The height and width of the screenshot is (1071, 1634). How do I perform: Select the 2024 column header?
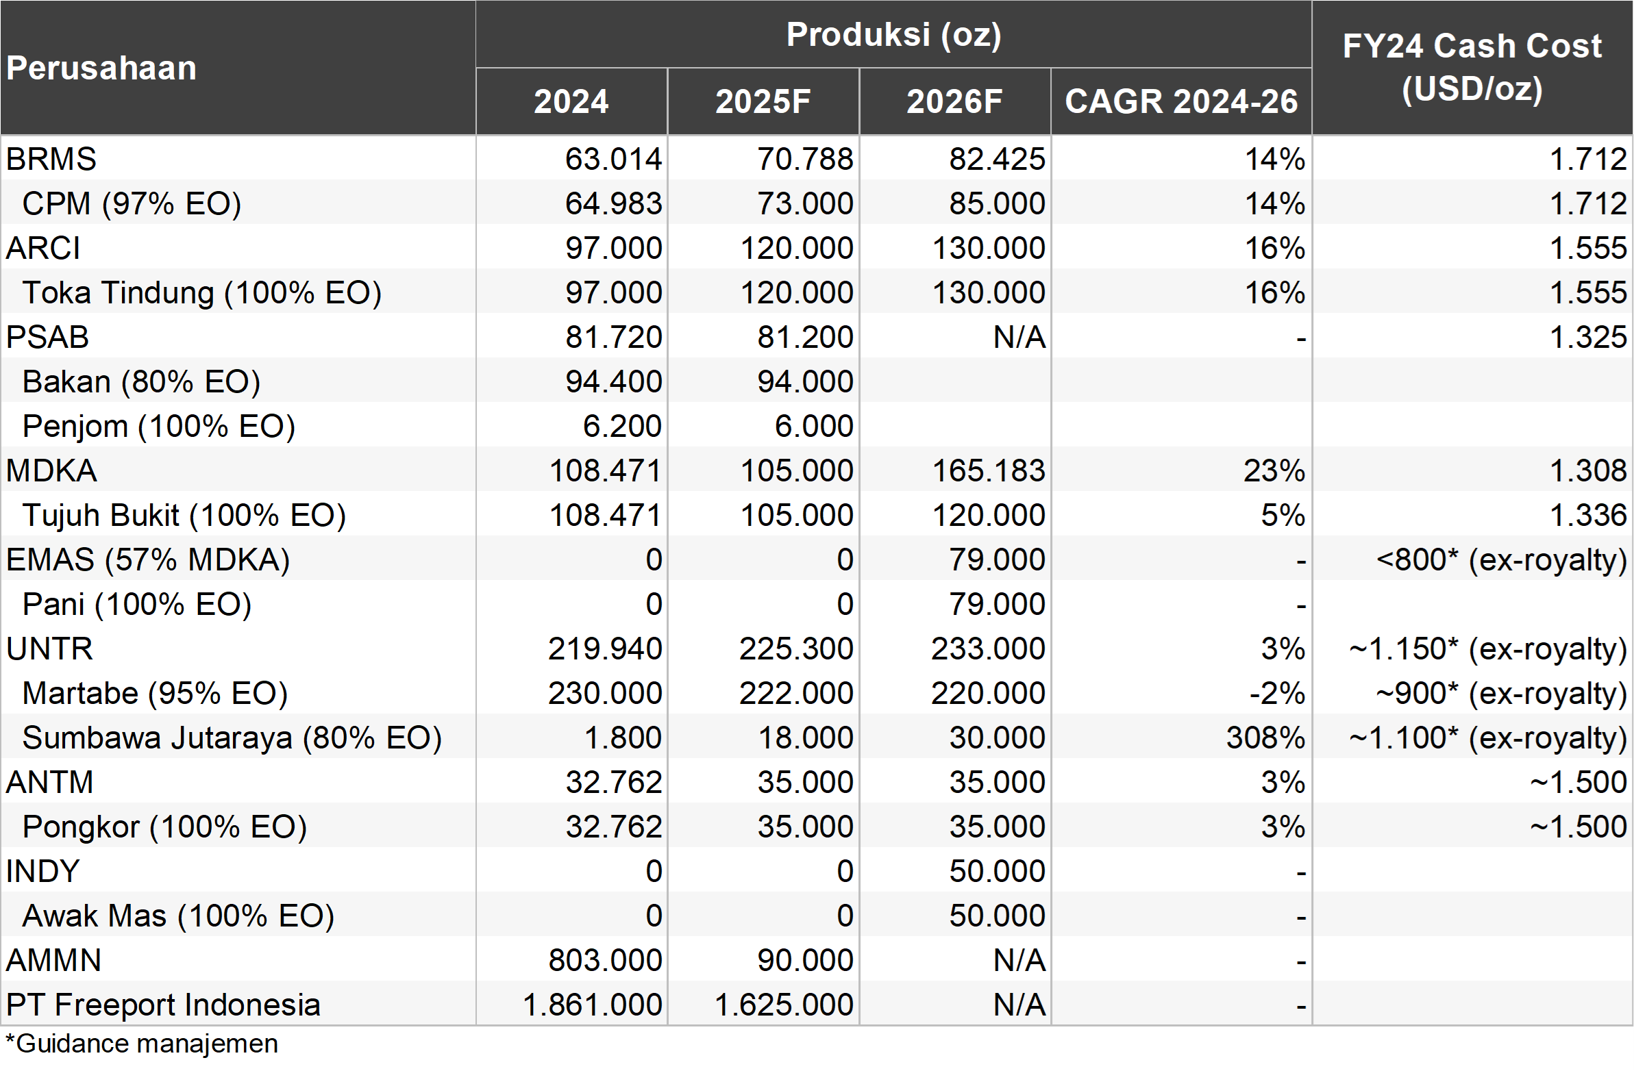click(x=571, y=101)
